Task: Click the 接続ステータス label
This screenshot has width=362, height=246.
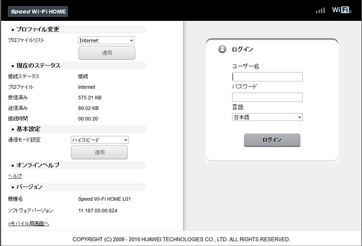Action: click(24, 76)
